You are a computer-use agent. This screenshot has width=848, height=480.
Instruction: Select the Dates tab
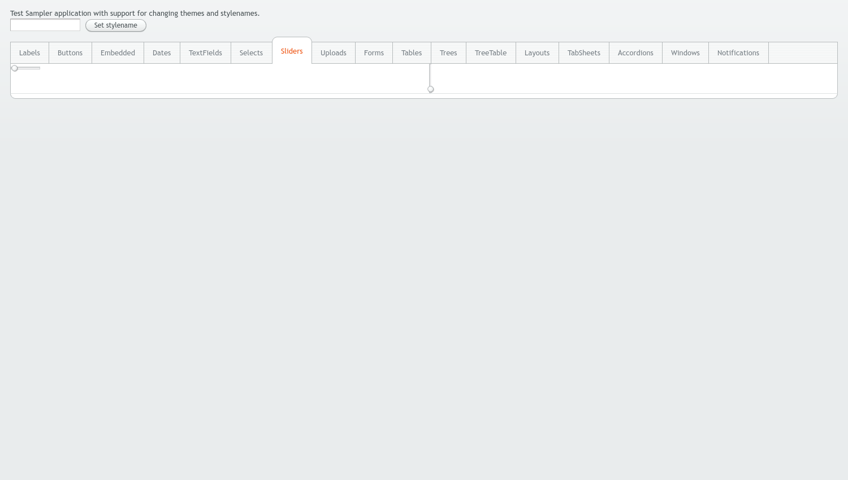[x=162, y=53]
